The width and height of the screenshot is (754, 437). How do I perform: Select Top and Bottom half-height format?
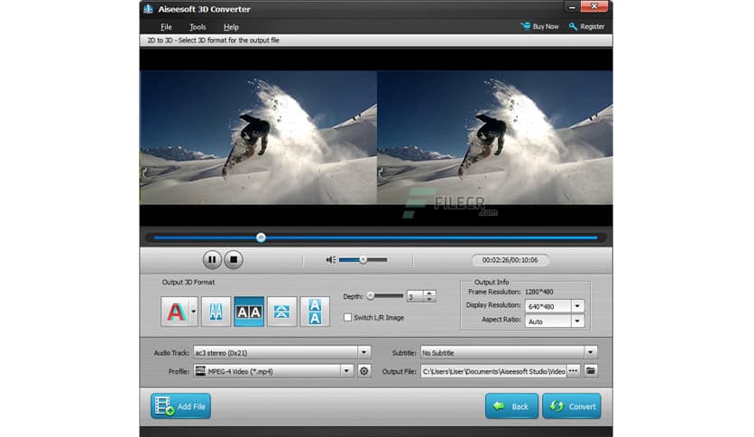click(x=281, y=311)
